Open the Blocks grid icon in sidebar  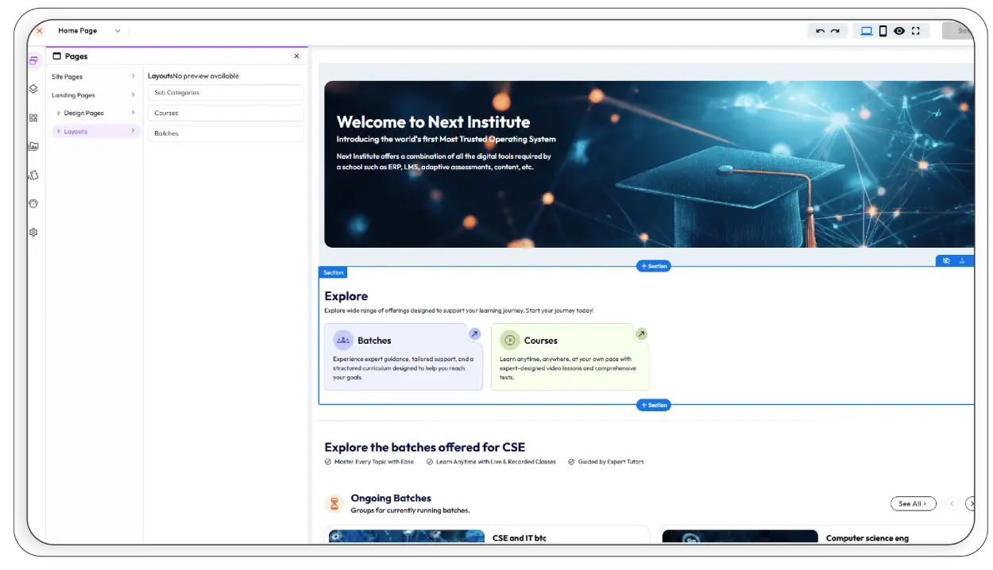point(33,117)
